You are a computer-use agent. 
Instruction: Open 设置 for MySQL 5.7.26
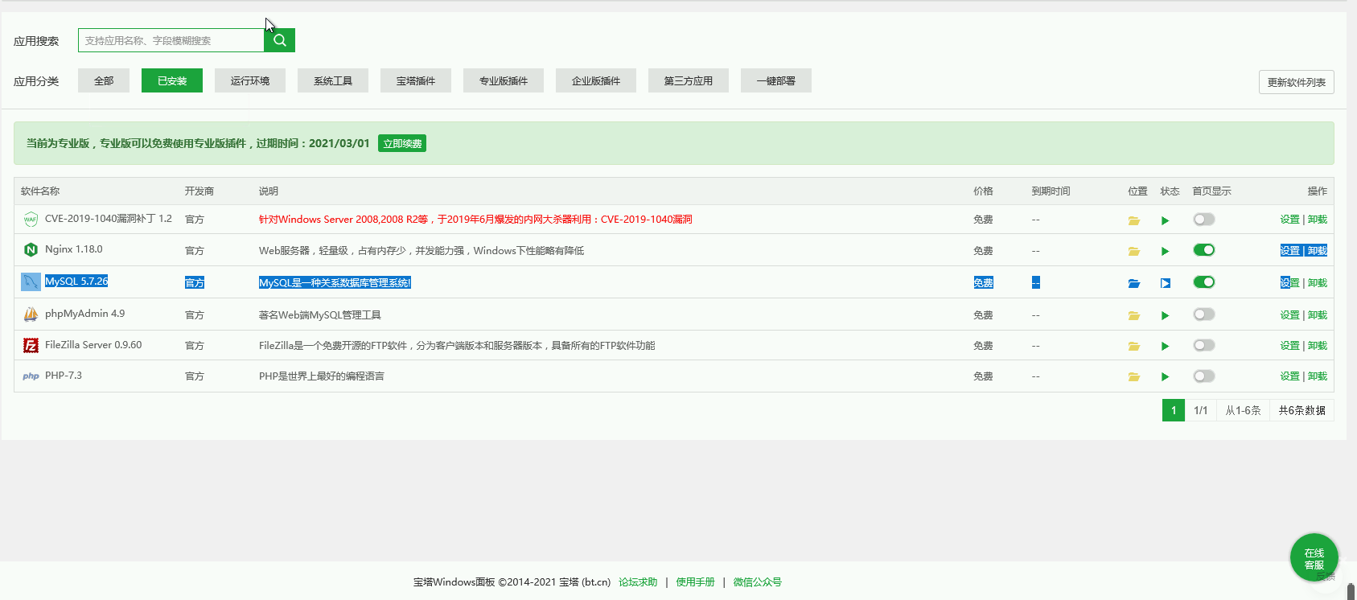pyautogui.click(x=1289, y=283)
